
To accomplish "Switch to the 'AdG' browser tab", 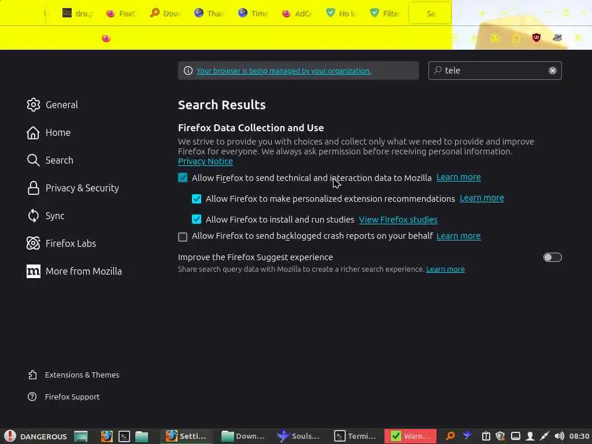I will 298,13.
